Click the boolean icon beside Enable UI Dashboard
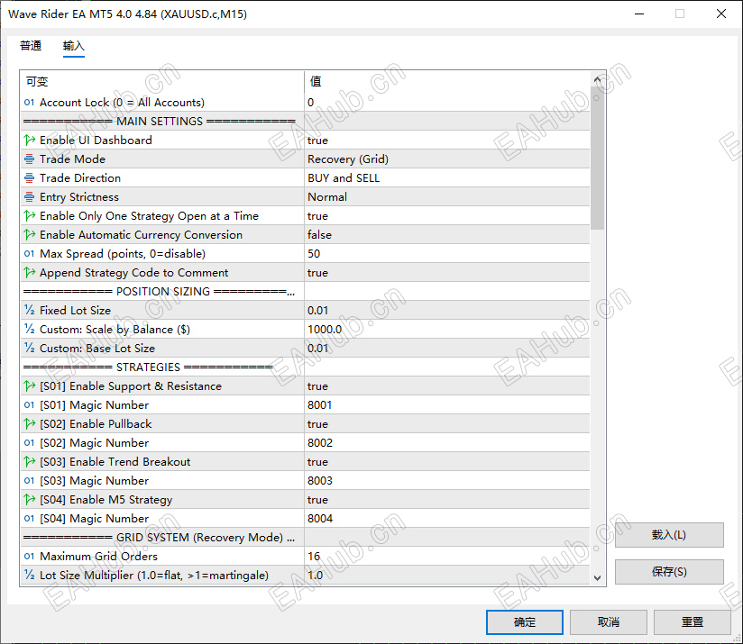 pyautogui.click(x=30, y=141)
